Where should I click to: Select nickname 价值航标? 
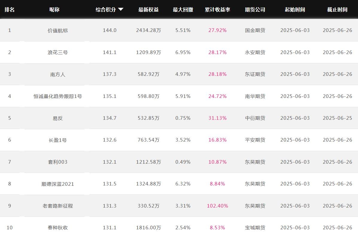click(x=58, y=30)
